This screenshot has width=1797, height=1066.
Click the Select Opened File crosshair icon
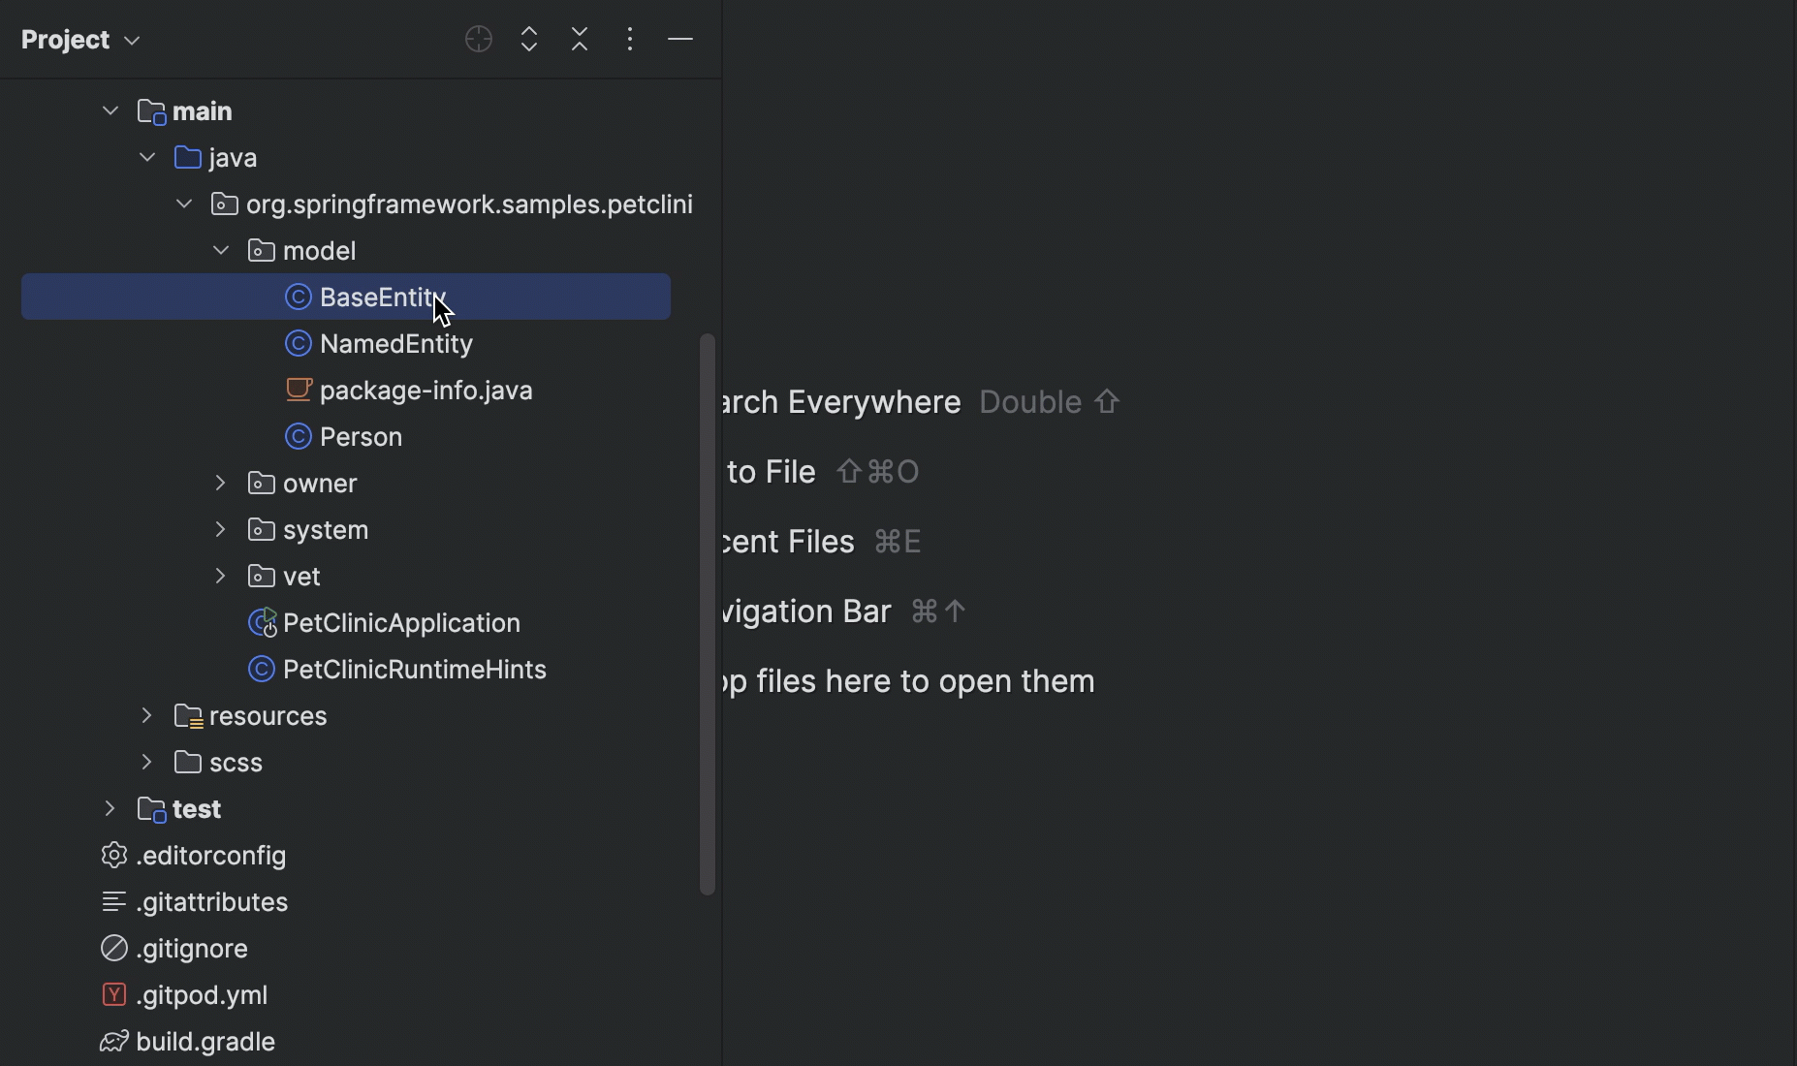(478, 39)
